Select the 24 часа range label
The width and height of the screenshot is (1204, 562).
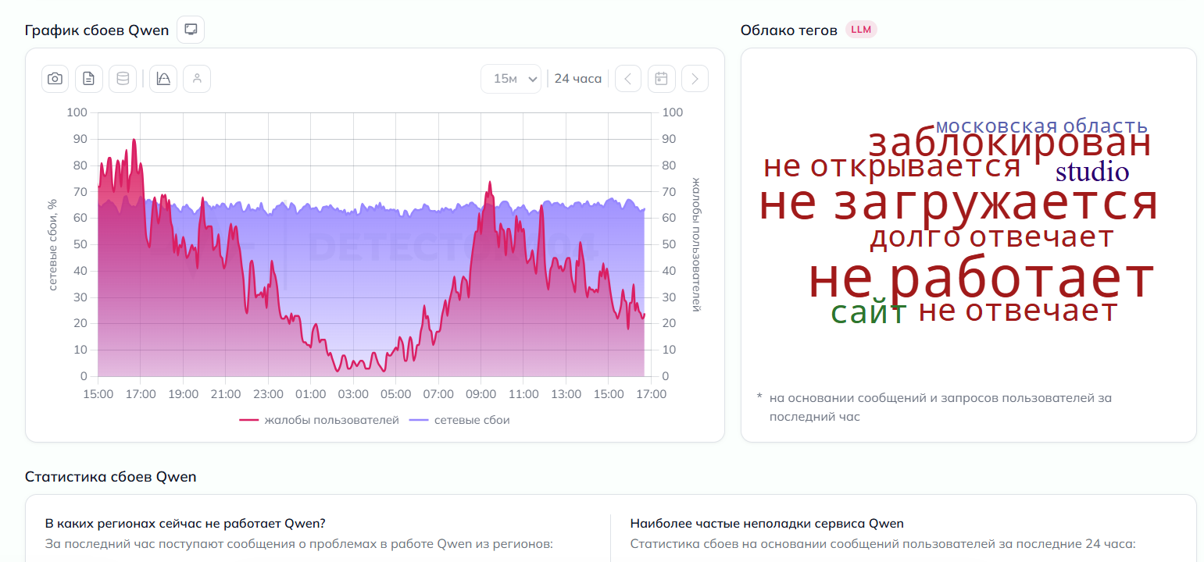pos(578,78)
